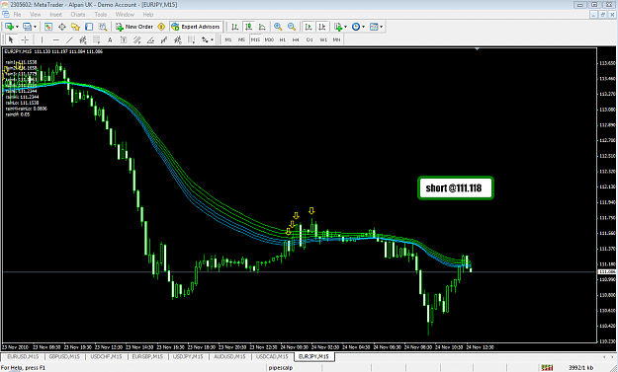Open the Profiles toolbar icon

coord(27,27)
